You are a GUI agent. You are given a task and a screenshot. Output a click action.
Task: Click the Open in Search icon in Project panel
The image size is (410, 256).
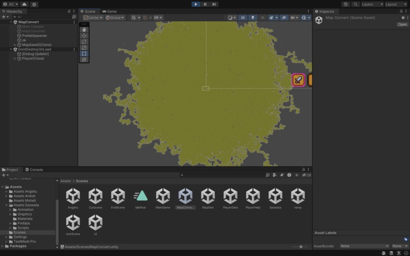click(x=268, y=175)
